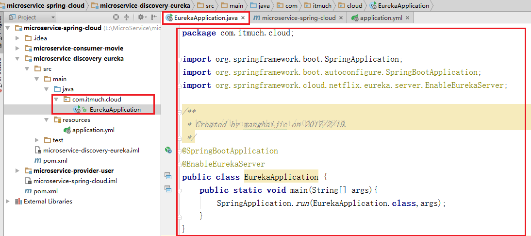Select root pom.xml above External Libraries
This screenshot has height=236, width=531.
tap(45, 191)
